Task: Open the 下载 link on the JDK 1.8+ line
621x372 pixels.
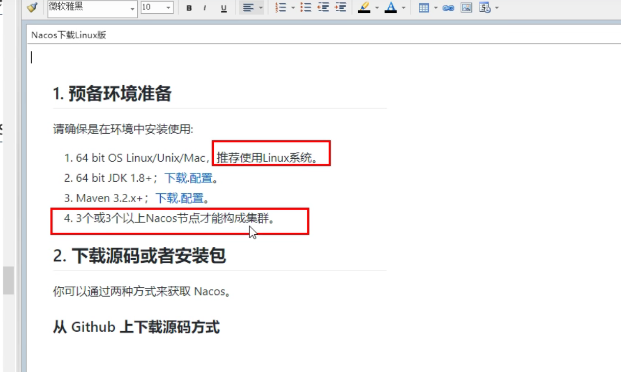Action: pyautogui.click(x=176, y=178)
